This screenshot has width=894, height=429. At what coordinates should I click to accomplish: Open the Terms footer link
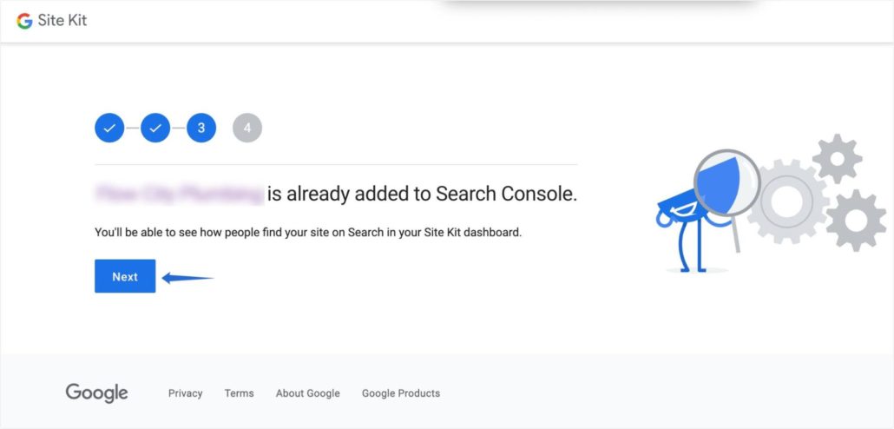[x=239, y=393]
